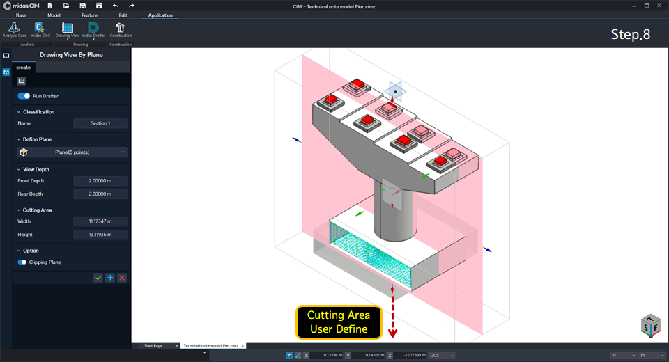Open the GCS coordinate system dropdown
Screen dimensions: 669x362
click(x=442, y=355)
